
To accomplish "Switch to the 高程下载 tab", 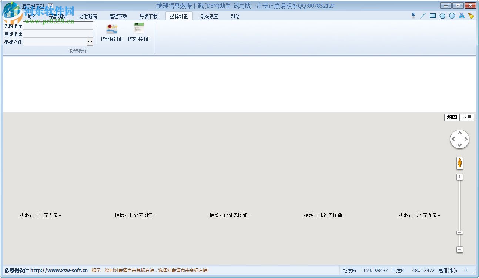I will 118,16.
